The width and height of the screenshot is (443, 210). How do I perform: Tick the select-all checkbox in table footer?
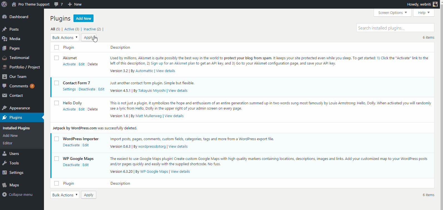pos(56,183)
